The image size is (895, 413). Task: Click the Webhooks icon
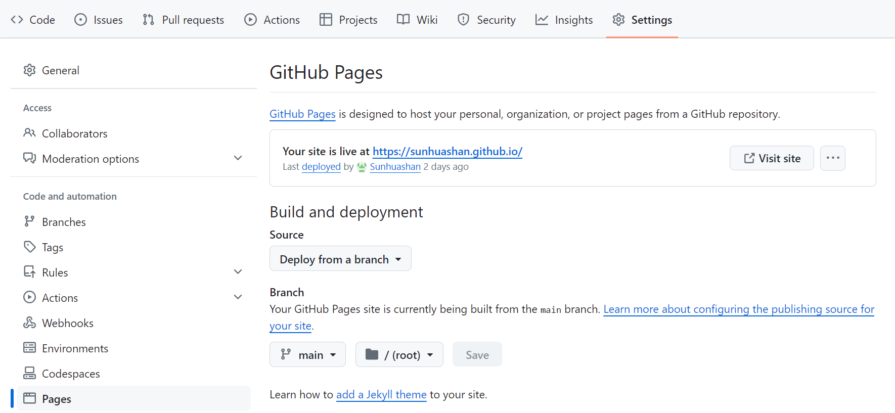(30, 323)
